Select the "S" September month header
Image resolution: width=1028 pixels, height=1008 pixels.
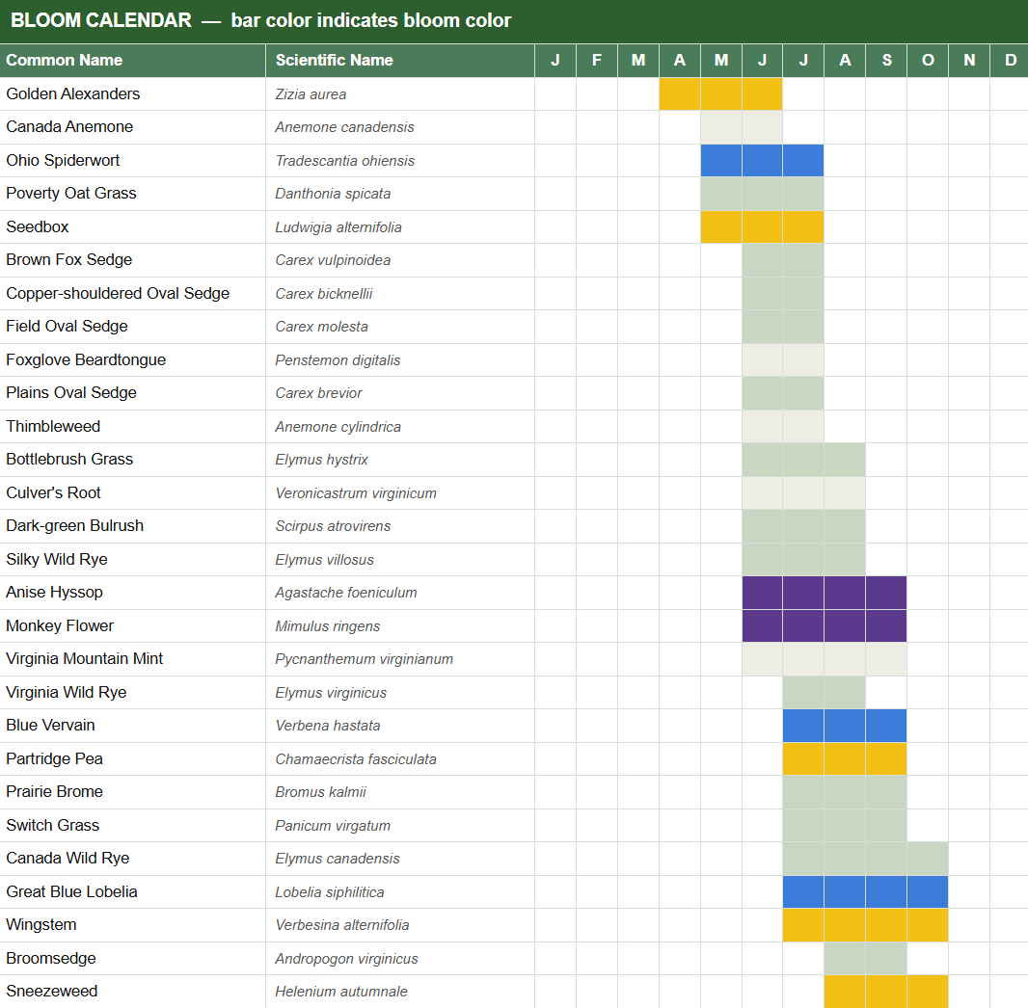coord(886,61)
